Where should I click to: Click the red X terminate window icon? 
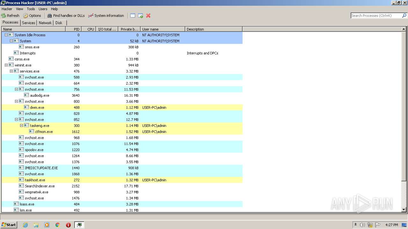[x=148, y=16]
